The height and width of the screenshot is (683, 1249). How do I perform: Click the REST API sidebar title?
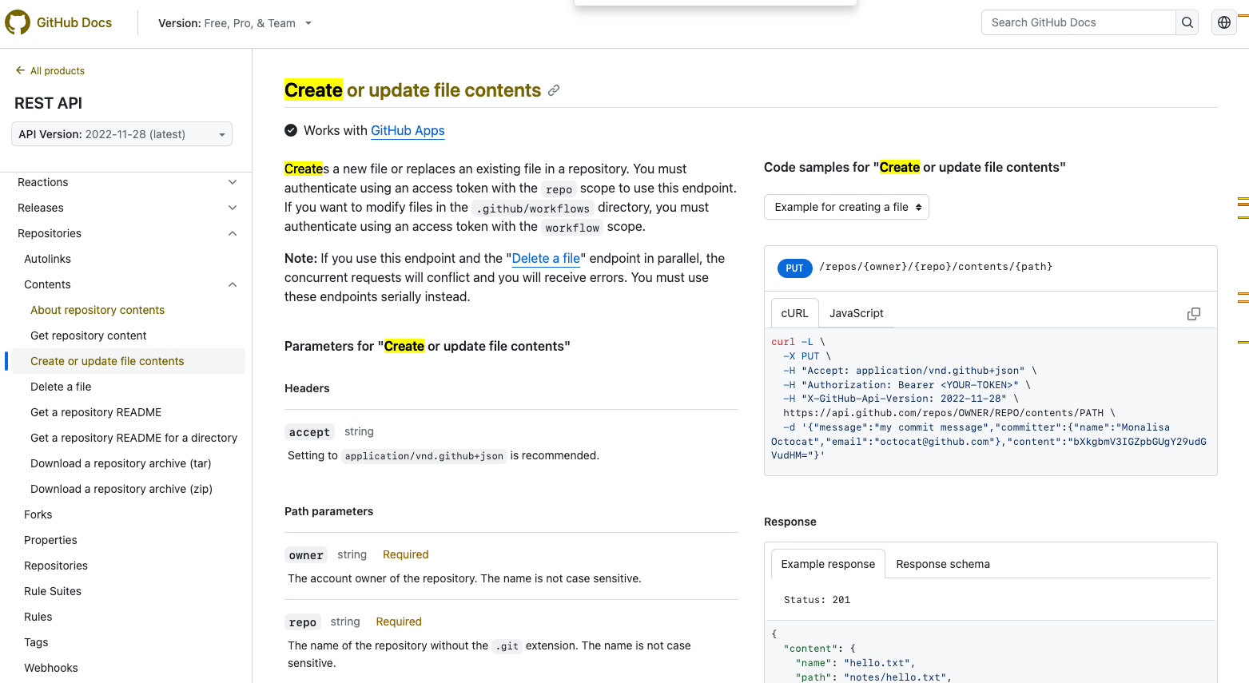(48, 103)
